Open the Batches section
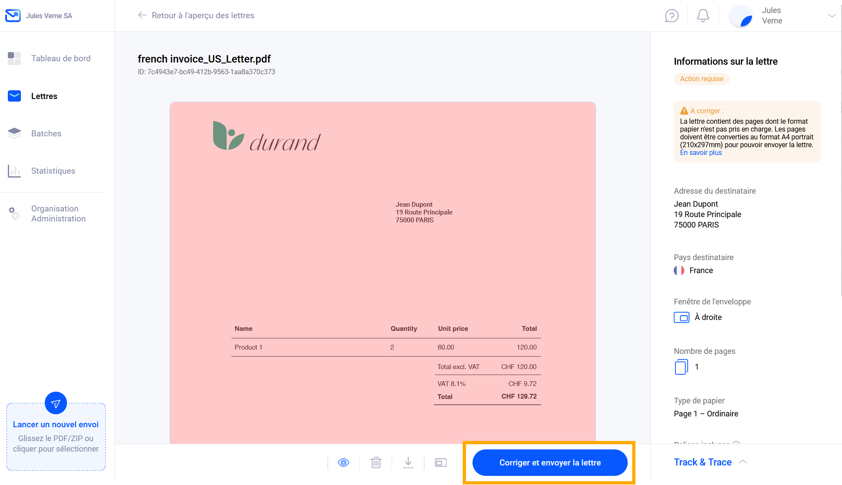The width and height of the screenshot is (842, 485). click(46, 133)
